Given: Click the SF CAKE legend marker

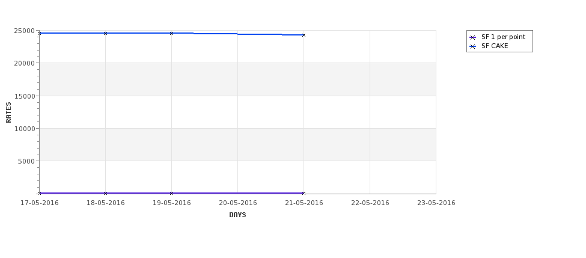Looking at the screenshot, I should pos(473,47).
